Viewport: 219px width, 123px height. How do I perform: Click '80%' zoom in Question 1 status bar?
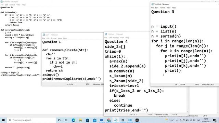point(88,84)
